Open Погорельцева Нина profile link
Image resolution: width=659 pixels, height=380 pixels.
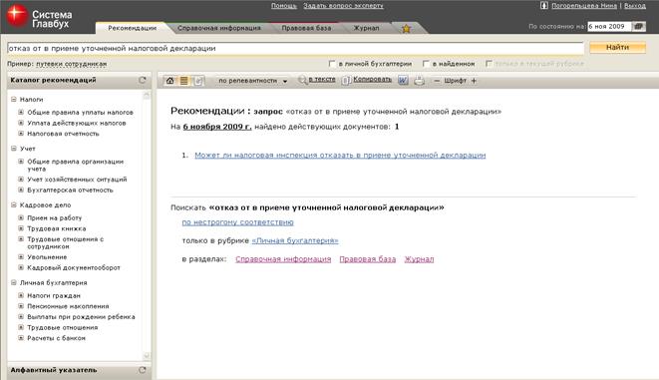tap(584, 6)
